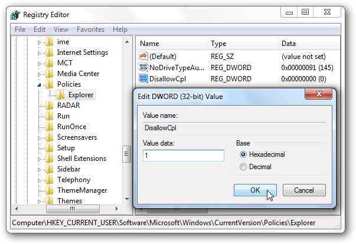Image resolution: width=356 pixels, height=244 pixels.
Task: Select the RunOnce key label
Action: coord(72,127)
